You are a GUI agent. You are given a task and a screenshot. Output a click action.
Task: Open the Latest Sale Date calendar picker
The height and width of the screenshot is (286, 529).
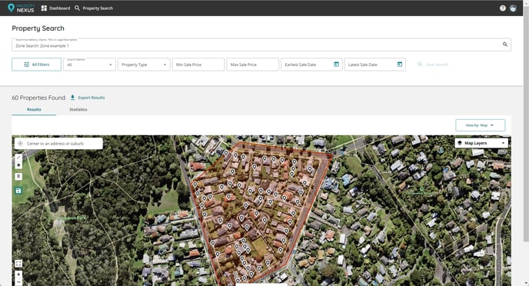[400, 64]
